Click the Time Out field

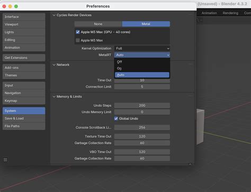click(x=142, y=80)
